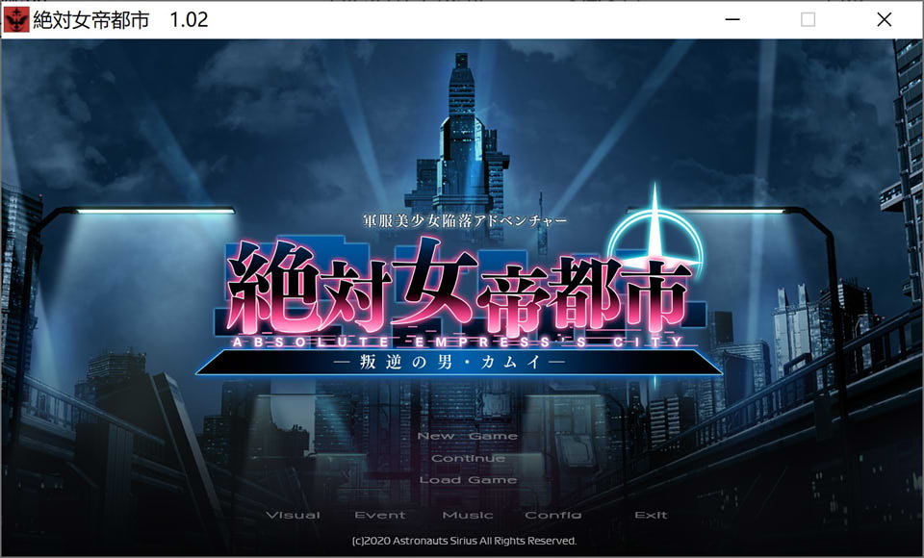Choose Exit to quit the game
The height and width of the screenshot is (558, 924).
pyautogui.click(x=651, y=515)
